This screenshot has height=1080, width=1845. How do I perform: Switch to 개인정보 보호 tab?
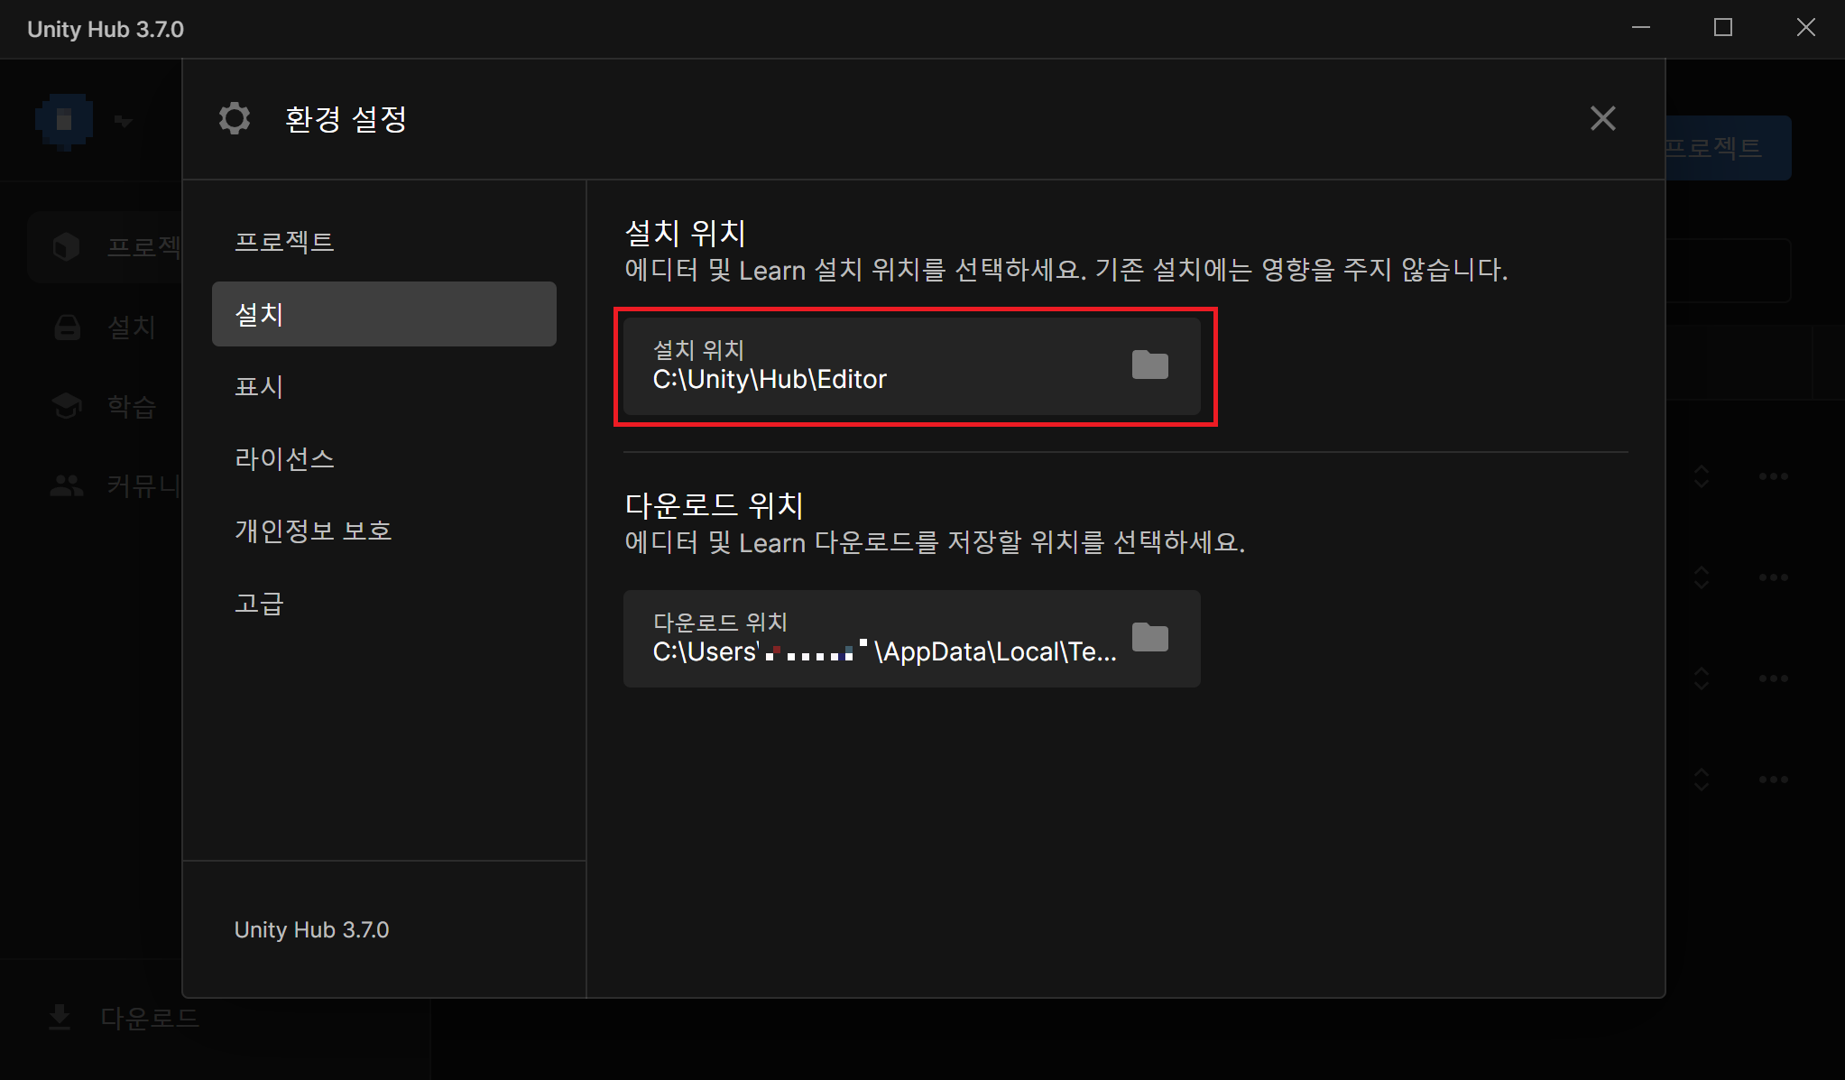tap(313, 531)
